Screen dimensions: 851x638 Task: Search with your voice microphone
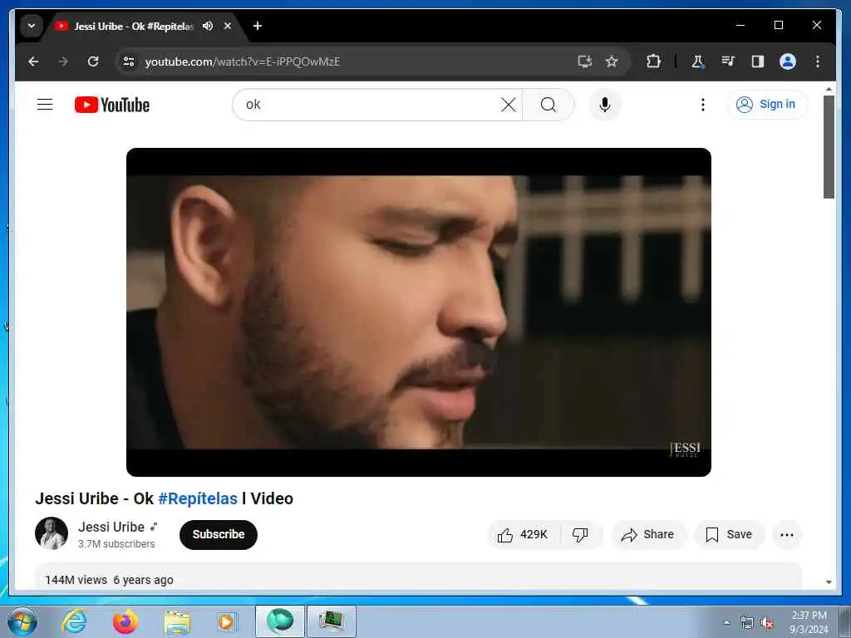pyautogui.click(x=605, y=105)
